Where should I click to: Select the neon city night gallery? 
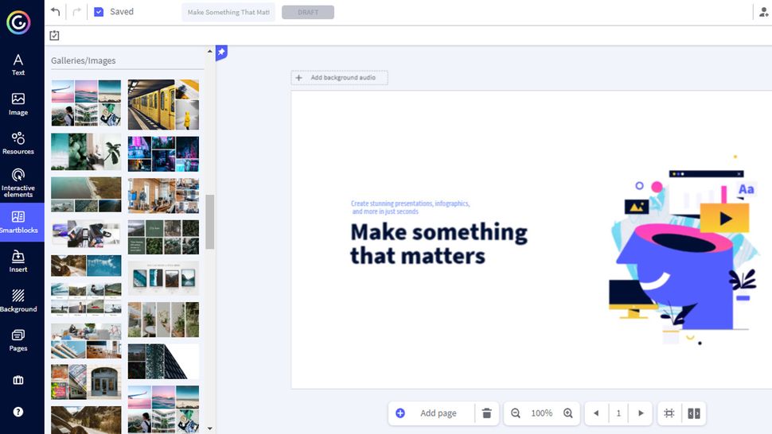(163, 154)
